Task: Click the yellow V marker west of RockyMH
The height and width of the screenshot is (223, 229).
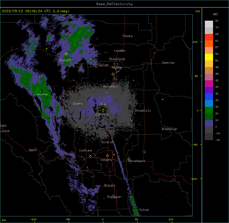Action: [46, 49]
